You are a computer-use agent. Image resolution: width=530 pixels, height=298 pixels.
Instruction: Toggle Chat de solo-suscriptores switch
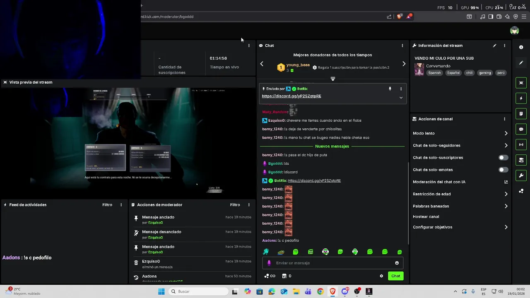point(503,158)
